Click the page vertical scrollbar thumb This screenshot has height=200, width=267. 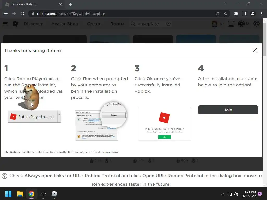pyautogui.click(x=265, y=39)
